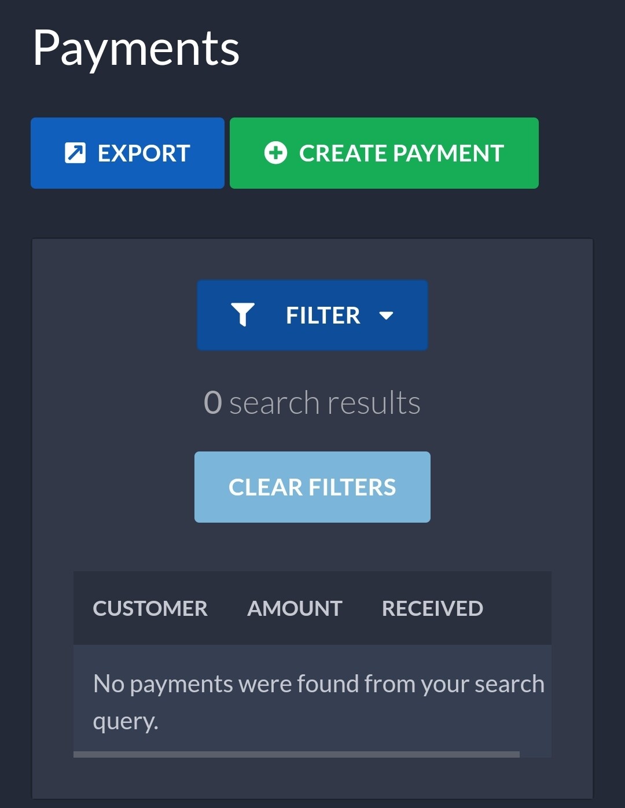Image resolution: width=625 pixels, height=808 pixels.
Task: Click the "No payments were found" message
Action: coord(318,702)
